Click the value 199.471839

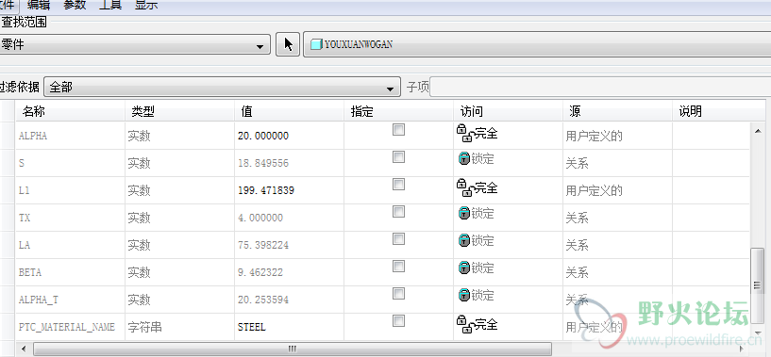pos(266,190)
